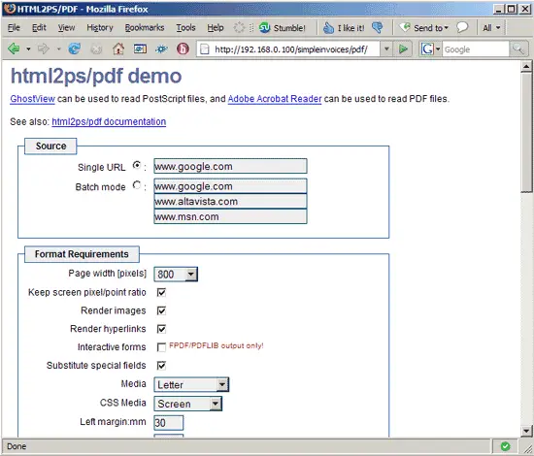Click the Google search box
The width and height of the screenshot is (534, 456).
tap(476, 49)
